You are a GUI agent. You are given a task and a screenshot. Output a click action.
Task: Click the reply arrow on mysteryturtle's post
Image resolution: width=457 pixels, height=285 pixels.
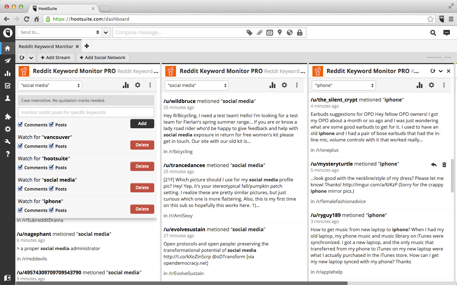pos(434,165)
